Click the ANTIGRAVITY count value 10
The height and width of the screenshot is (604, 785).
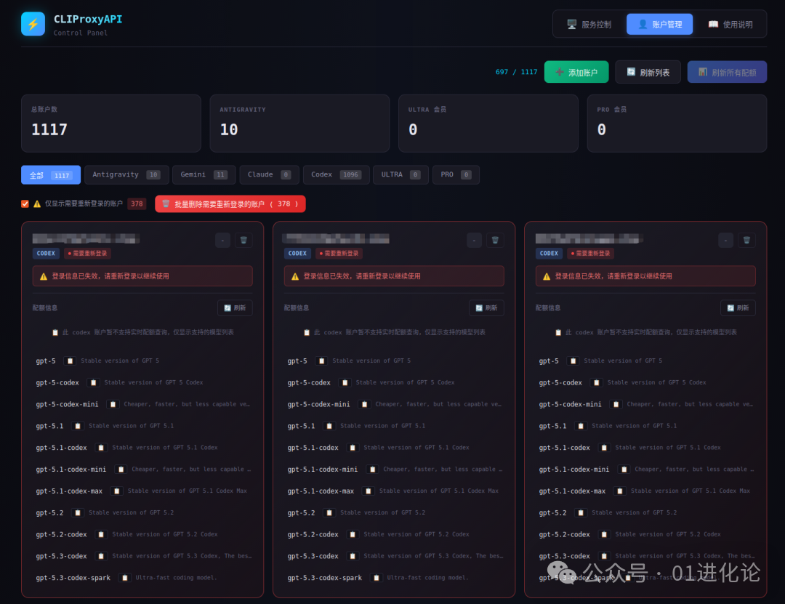(229, 129)
